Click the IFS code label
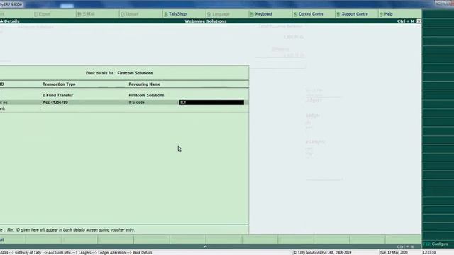The image size is (454, 255). (136, 102)
